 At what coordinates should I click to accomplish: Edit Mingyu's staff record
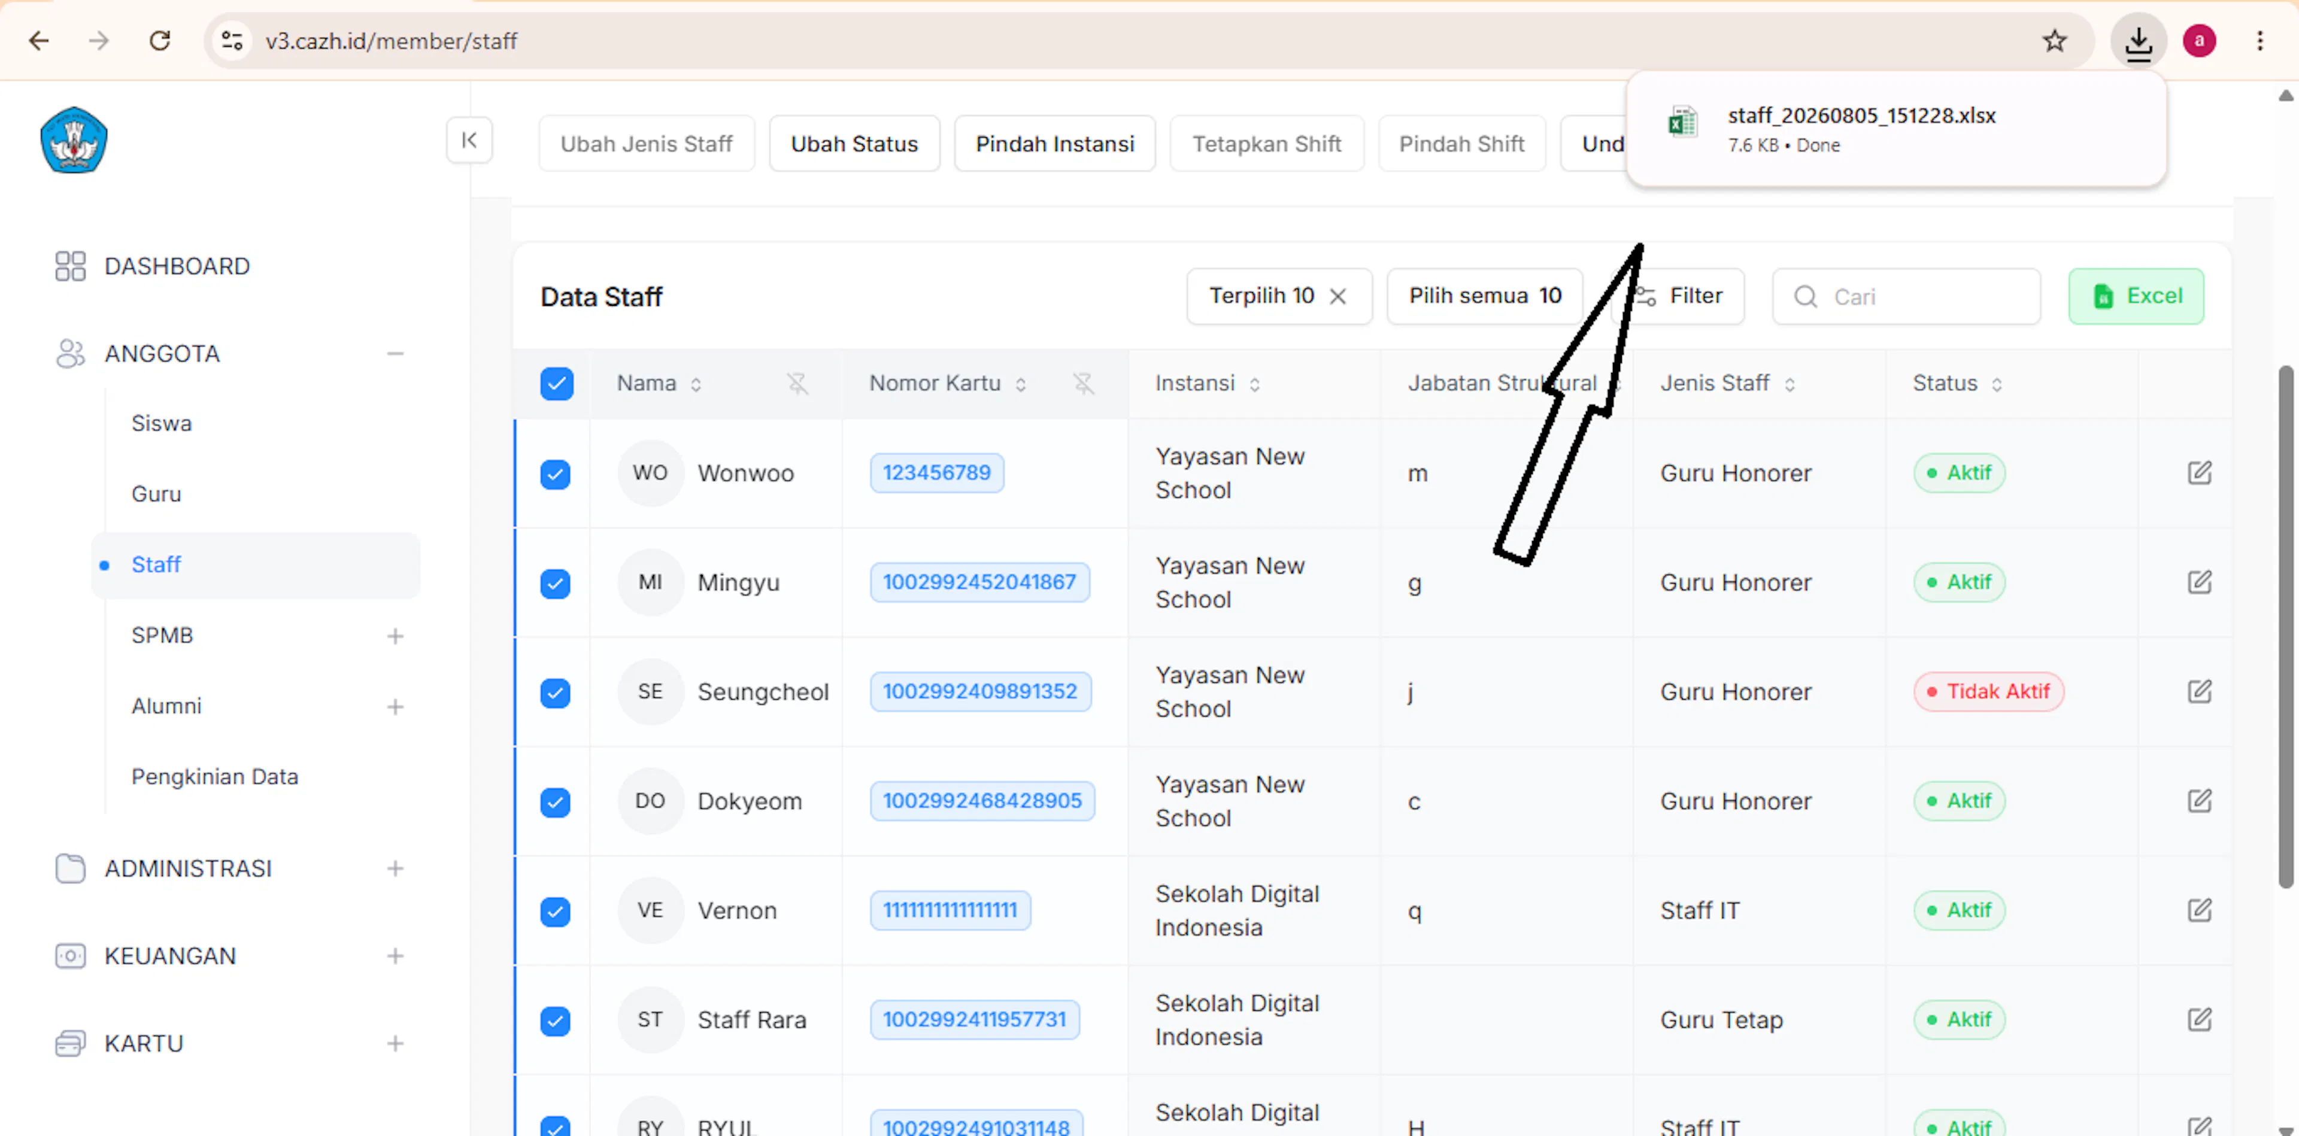pos(2199,583)
